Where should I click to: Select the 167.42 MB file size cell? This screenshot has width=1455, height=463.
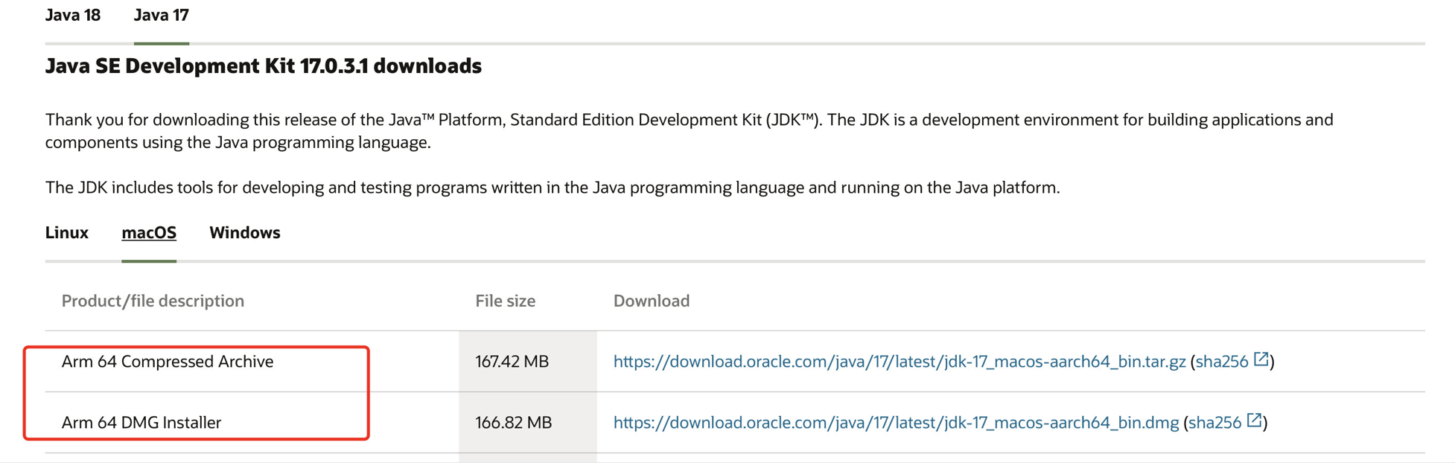tap(512, 362)
